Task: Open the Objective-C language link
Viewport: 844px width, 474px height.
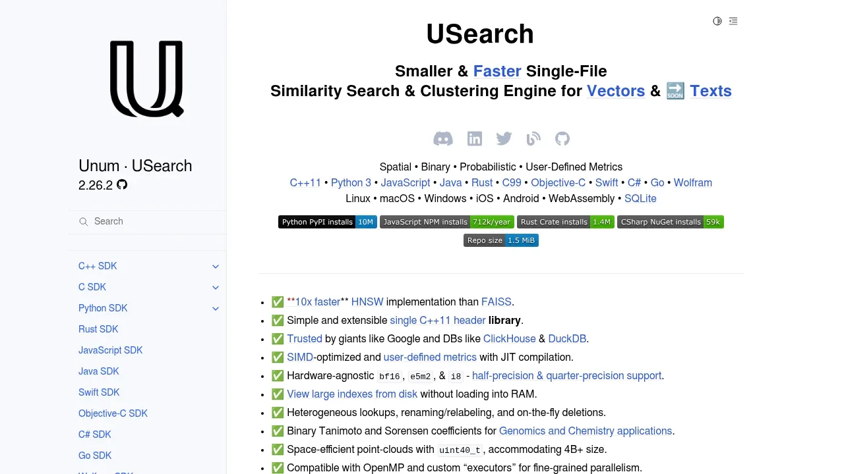Action: pos(558,183)
